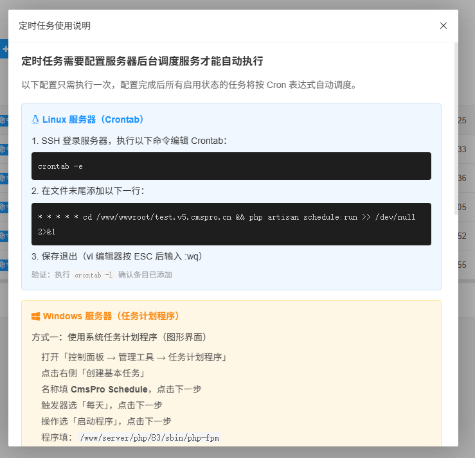Image resolution: width=475 pixels, height=458 pixels.
Task: Click the Linux penguin icon
Action: click(35, 119)
